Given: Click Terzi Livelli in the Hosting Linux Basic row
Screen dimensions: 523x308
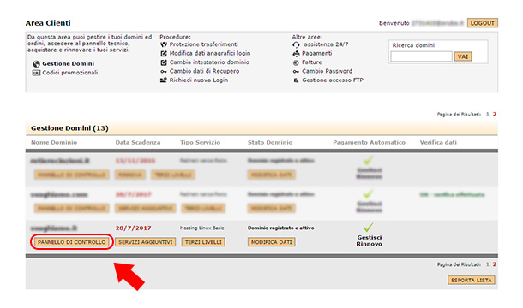Looking at the screenshot, I should pyautogui.click(x=203, y=242).
